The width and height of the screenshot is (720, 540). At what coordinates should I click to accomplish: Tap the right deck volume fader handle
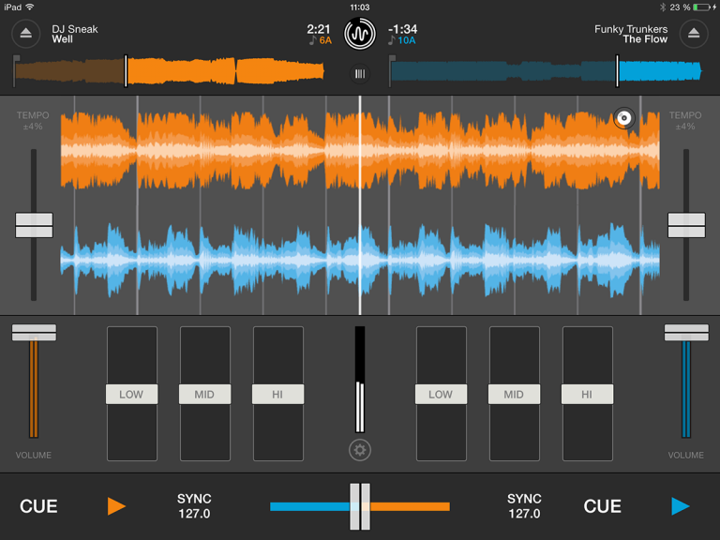(686, 333)
